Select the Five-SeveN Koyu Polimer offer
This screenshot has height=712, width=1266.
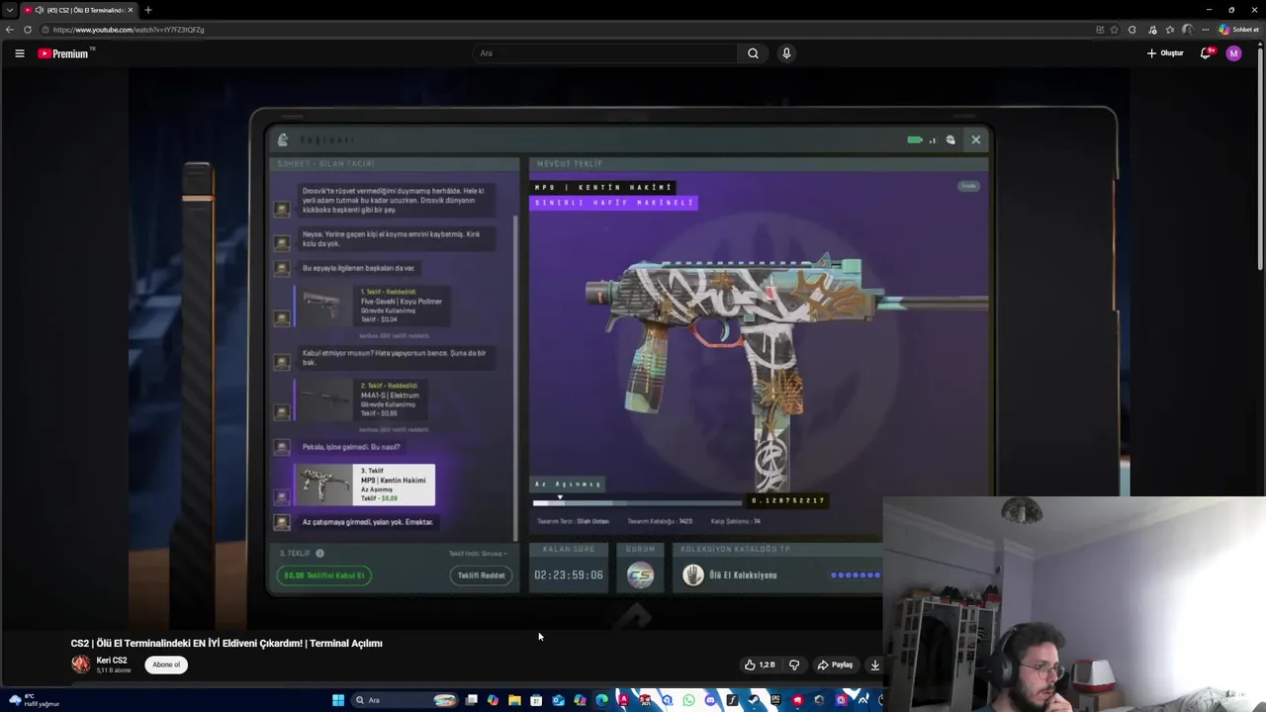371,305
